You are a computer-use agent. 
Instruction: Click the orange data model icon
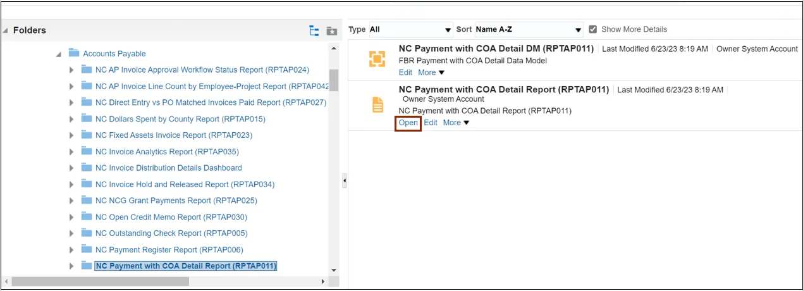tap(377, 59)
